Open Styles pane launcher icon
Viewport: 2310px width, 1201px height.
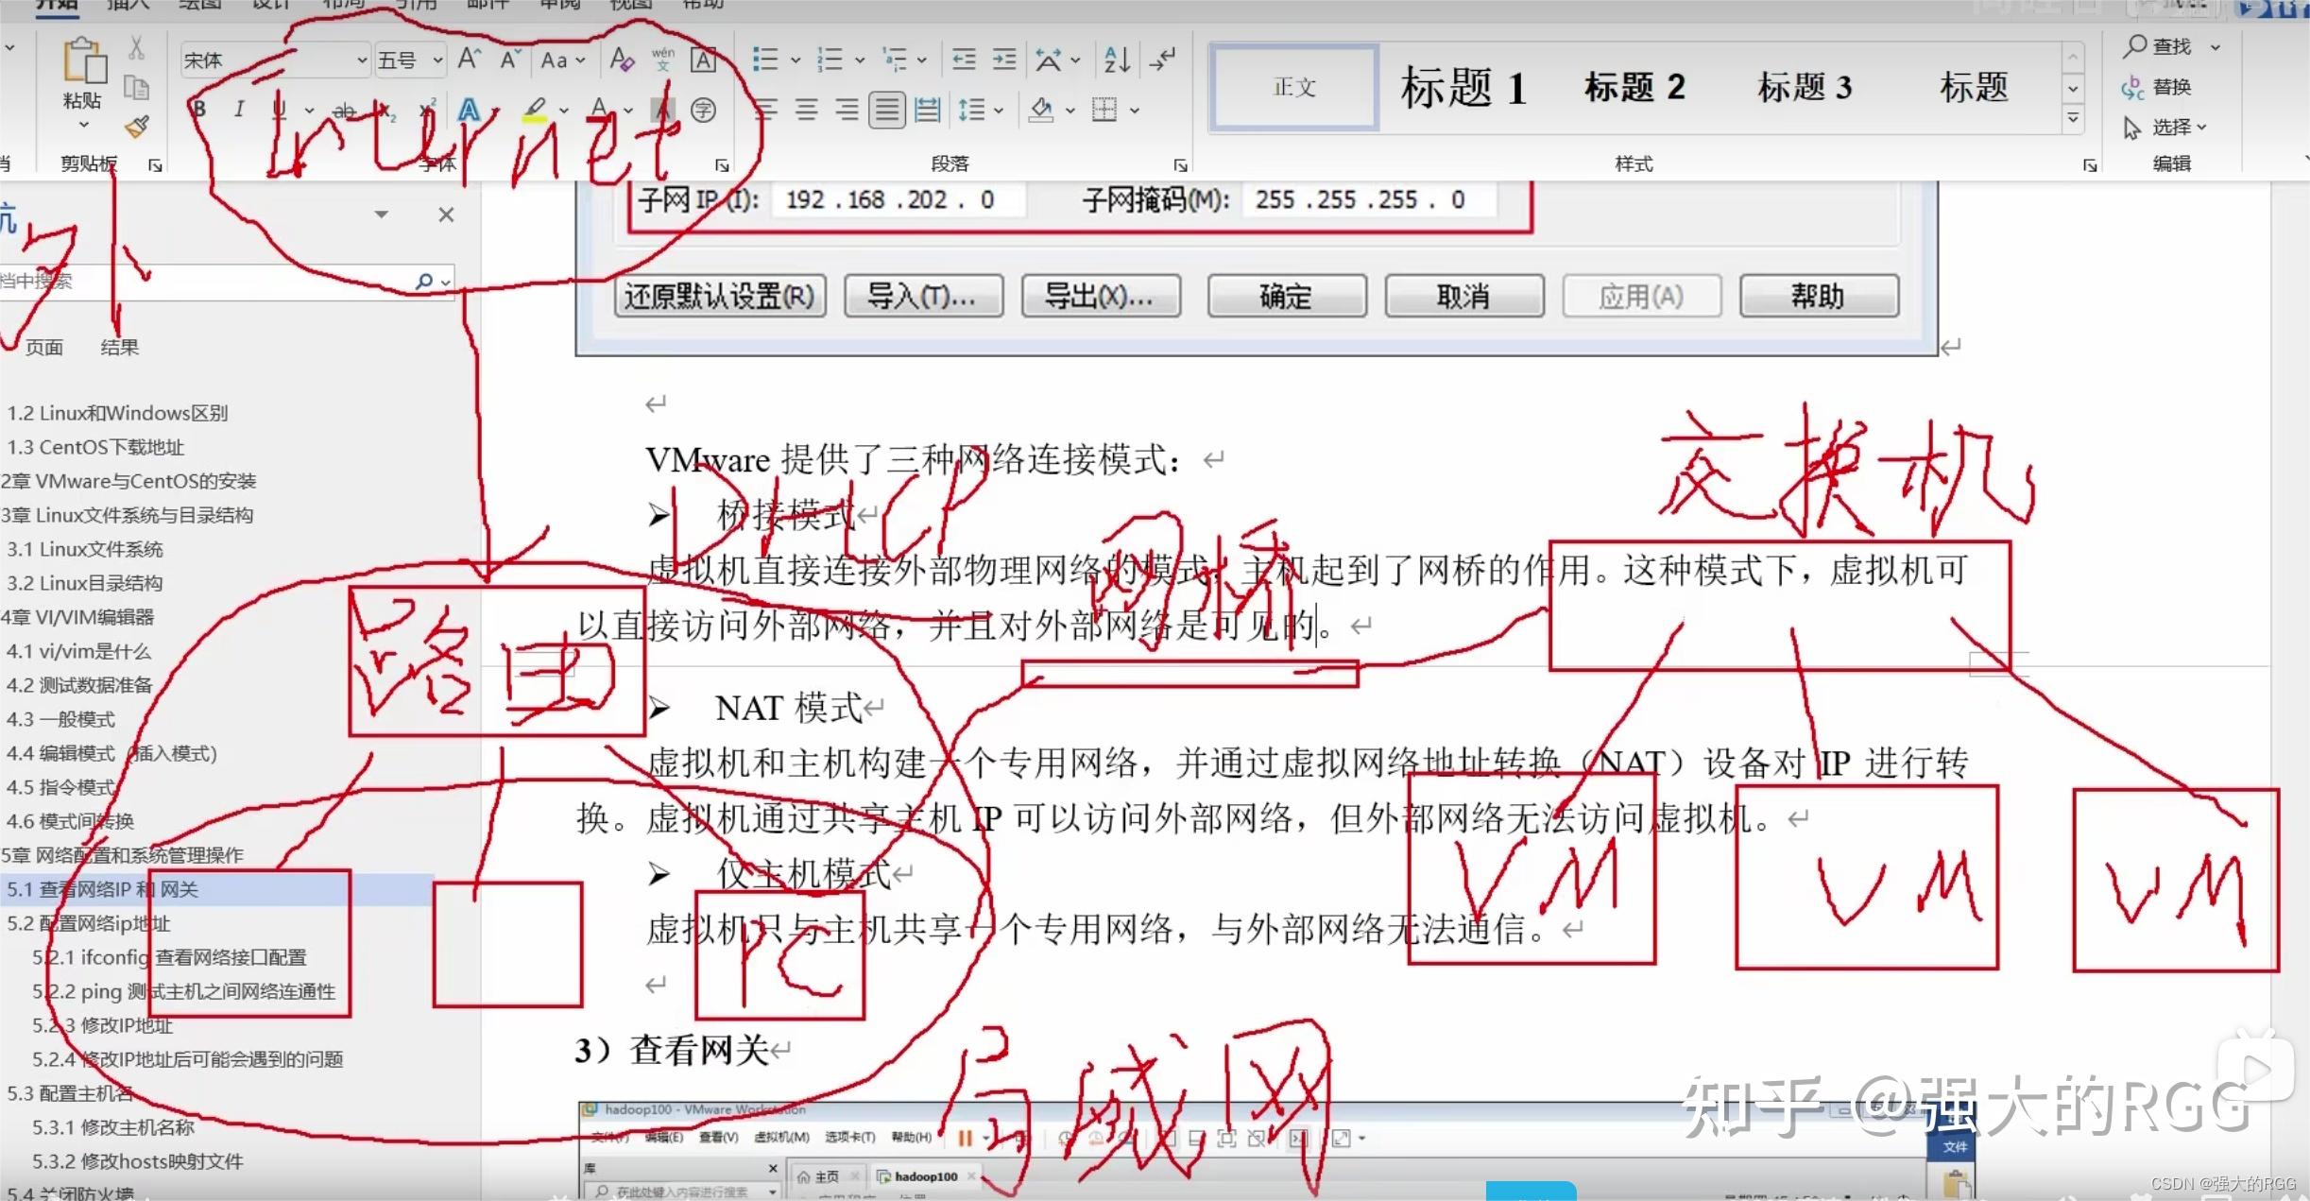[x=2090, y=165]
